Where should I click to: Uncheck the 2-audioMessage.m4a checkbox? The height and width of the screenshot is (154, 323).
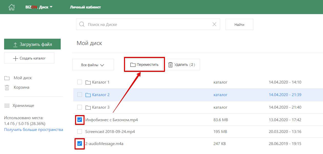pyautogui.click(x=80, y=143)
